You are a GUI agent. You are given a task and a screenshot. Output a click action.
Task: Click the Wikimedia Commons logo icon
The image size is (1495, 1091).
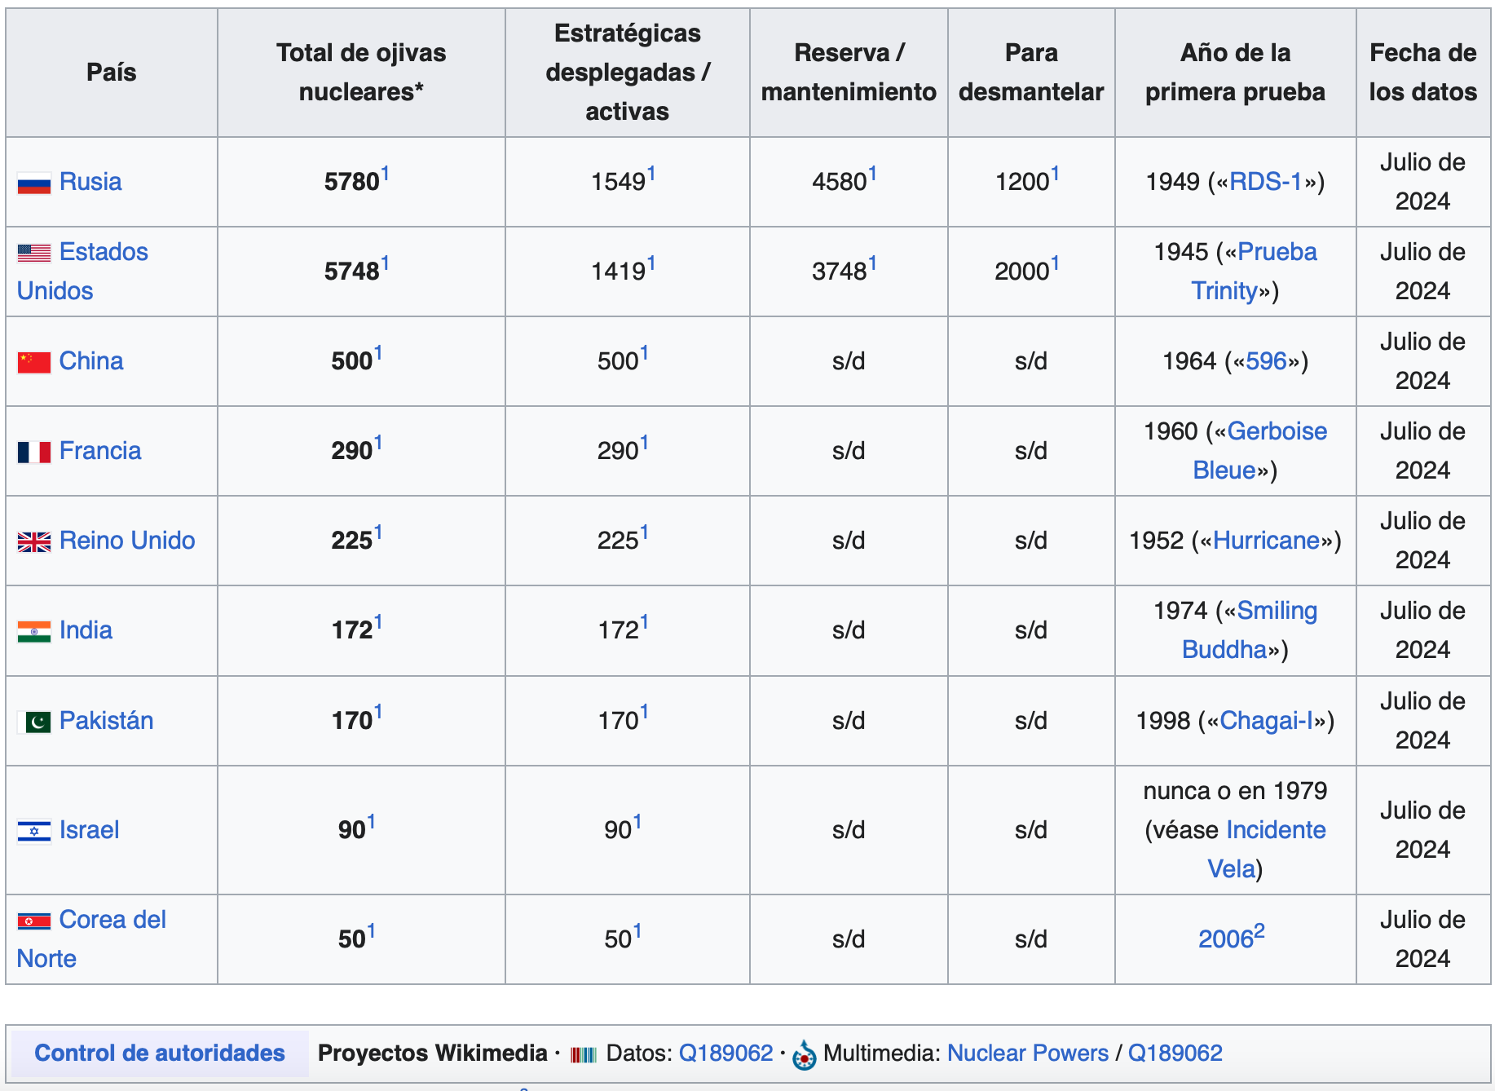click(x=804, y=1054)
